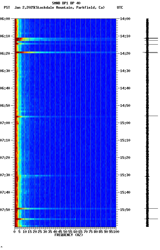Click the 14:00 UTC time label
This screenshot has width=160, height=250.
click(125, 19)
